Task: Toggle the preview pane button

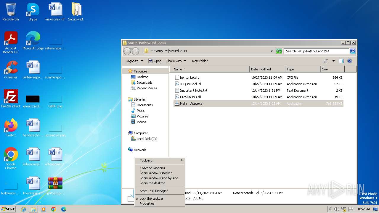Action: point(341,61)
